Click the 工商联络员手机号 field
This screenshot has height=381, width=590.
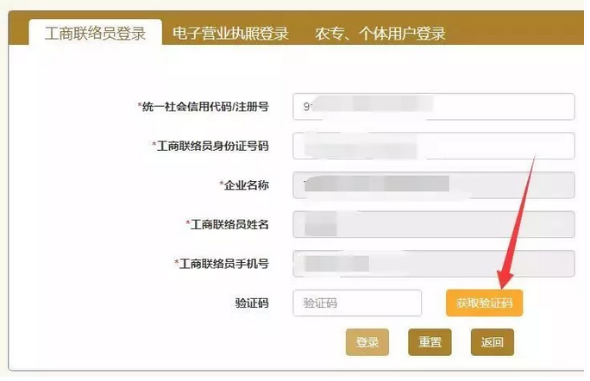(x=434, y=264)
